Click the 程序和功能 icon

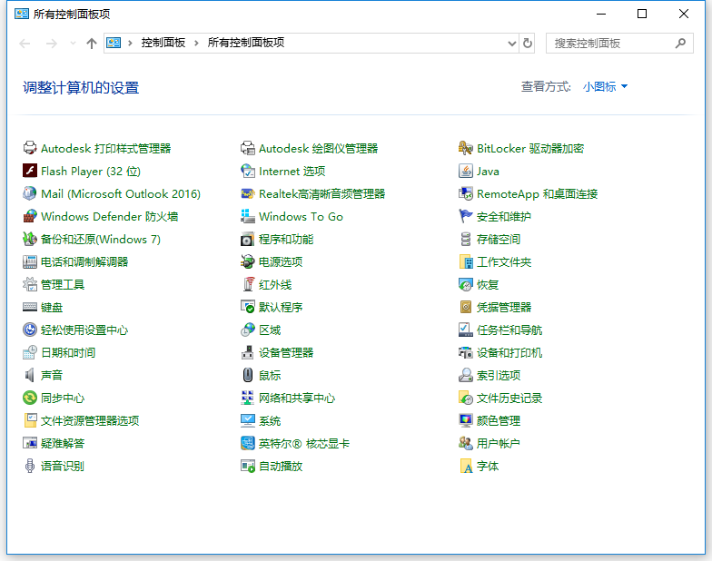248,239
